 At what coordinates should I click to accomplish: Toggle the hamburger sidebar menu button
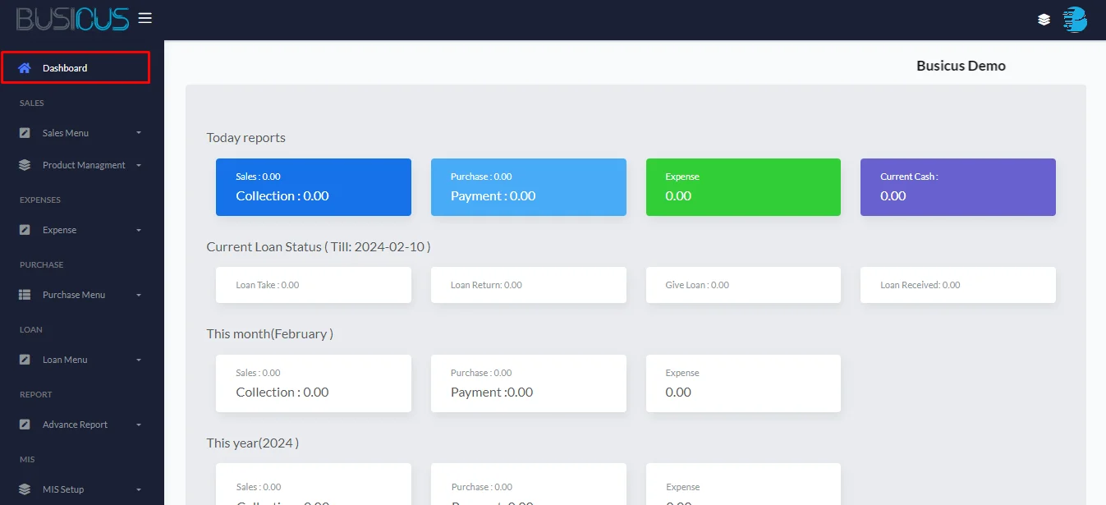click(x=145, y=18)
